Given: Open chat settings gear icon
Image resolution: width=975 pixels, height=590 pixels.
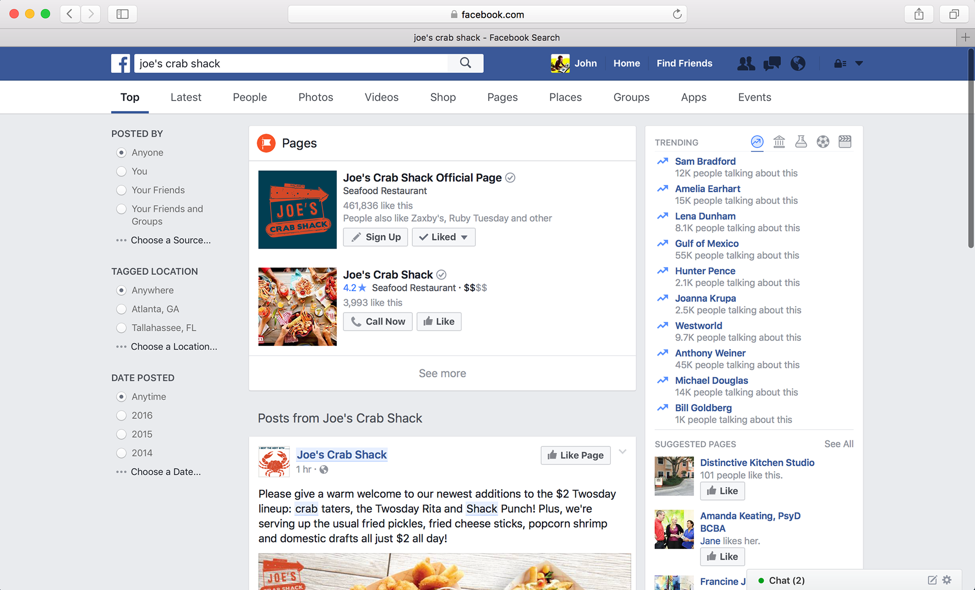Looking at the screenshot, I should click(x=947, y=580).
